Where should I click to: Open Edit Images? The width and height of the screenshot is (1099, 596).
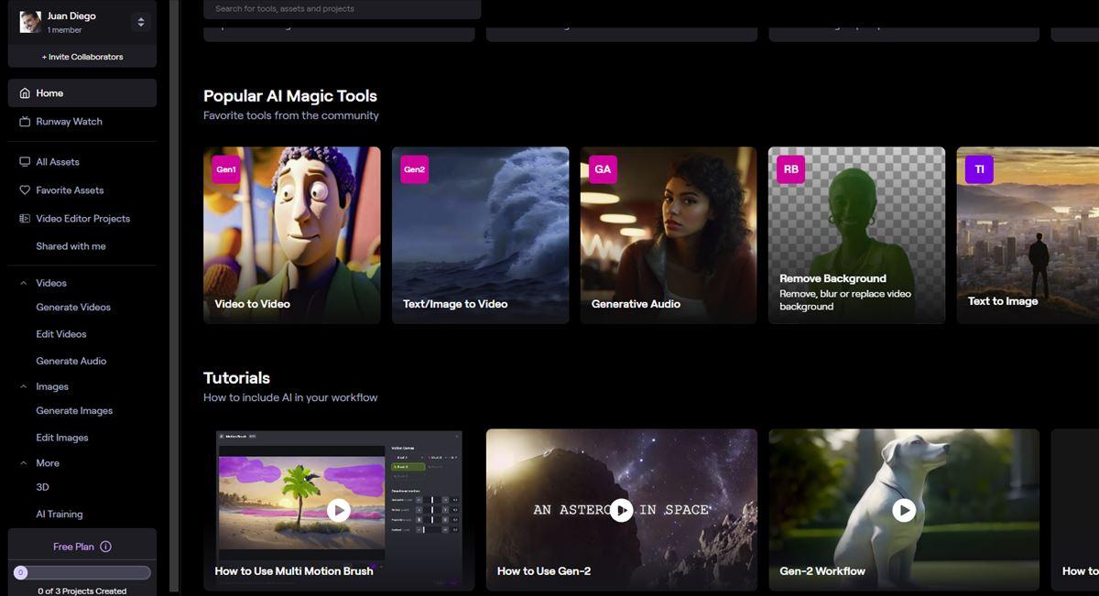point(62,438)
